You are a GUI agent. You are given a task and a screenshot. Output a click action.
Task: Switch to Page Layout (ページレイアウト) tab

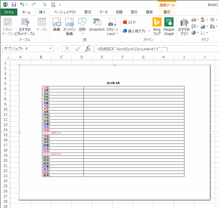65,12
